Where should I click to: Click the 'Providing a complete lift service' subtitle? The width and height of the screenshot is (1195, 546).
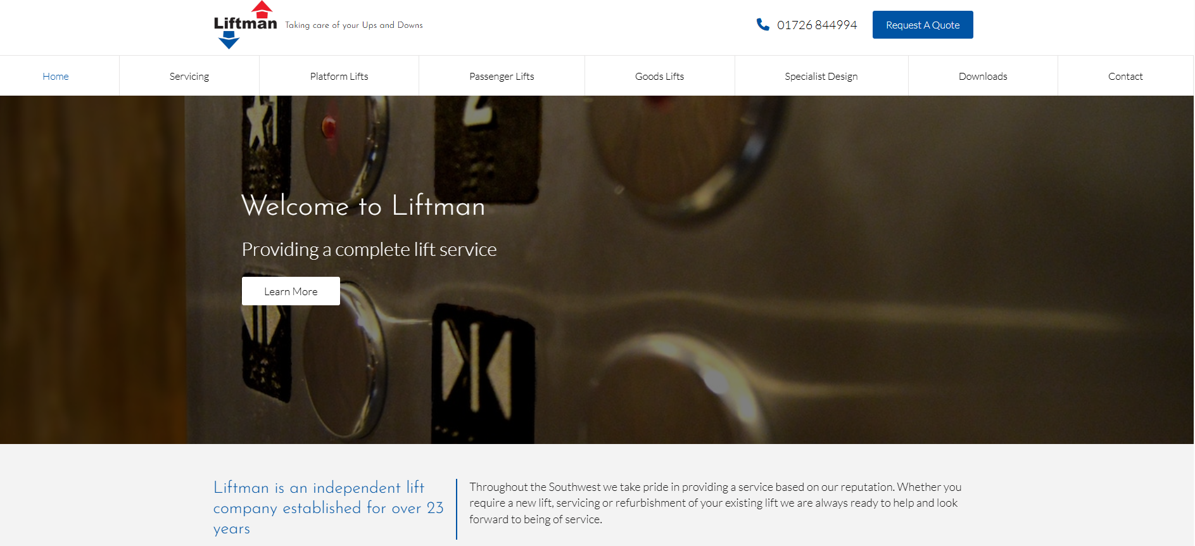point(369,250)
